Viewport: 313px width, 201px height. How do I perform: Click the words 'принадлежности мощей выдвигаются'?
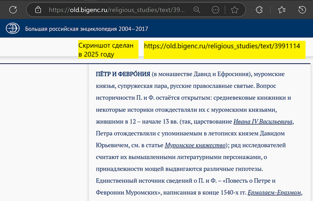click(x=149, y=169)
